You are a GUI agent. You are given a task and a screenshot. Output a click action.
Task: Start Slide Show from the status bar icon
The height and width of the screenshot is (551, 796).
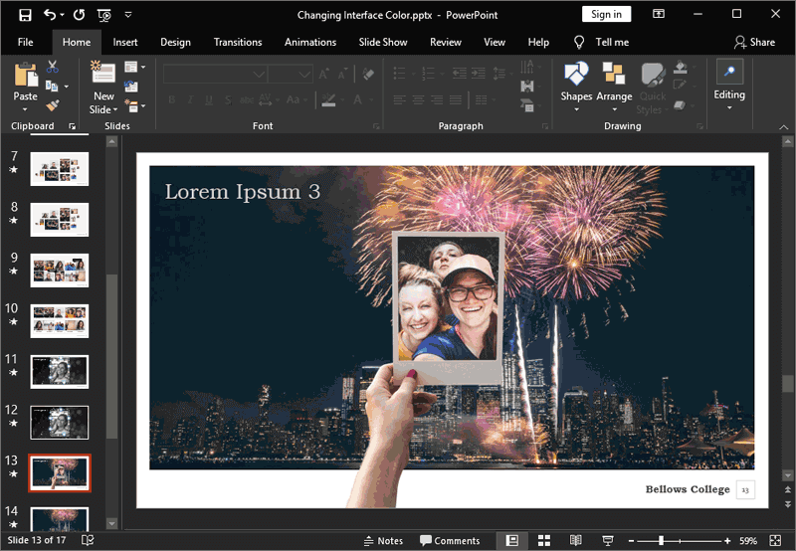tap(608, 540)
